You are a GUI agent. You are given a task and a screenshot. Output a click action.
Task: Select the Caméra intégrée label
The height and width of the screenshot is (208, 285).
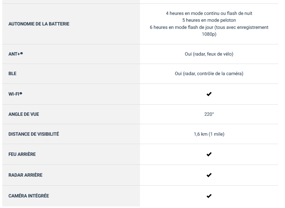[x=29, y=196]
